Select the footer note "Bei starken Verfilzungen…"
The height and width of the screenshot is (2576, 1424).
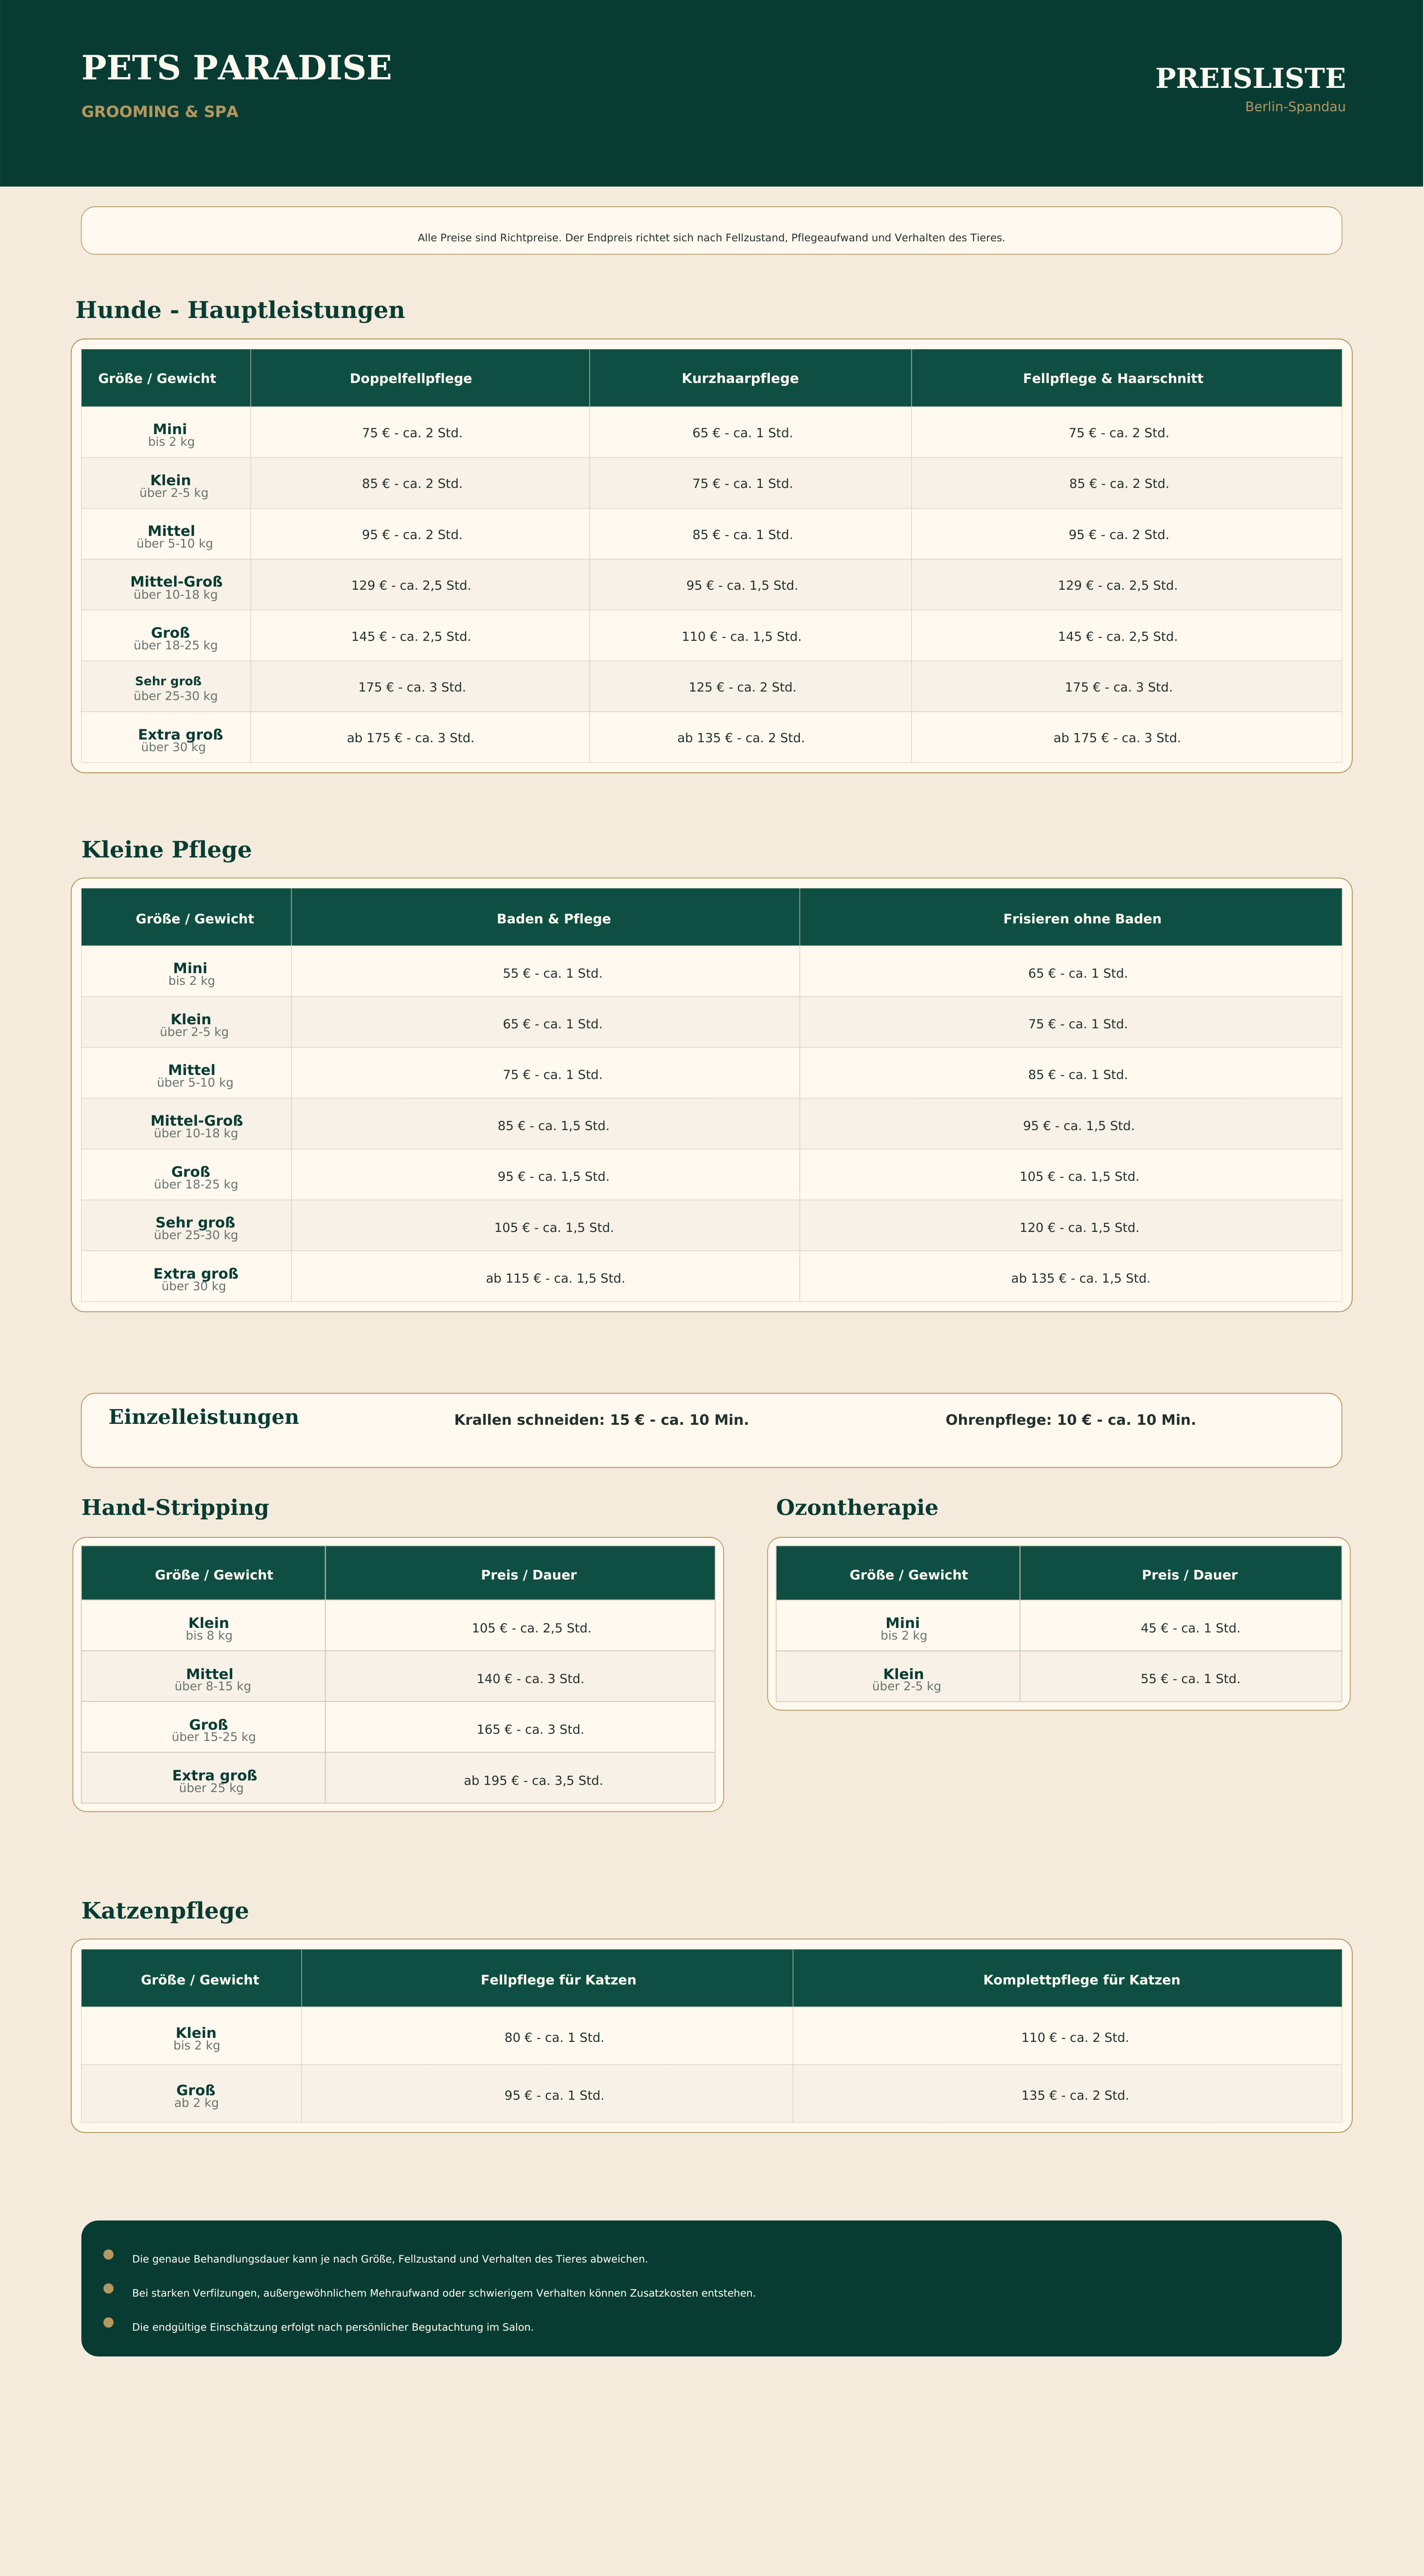tap(444, 2293)
